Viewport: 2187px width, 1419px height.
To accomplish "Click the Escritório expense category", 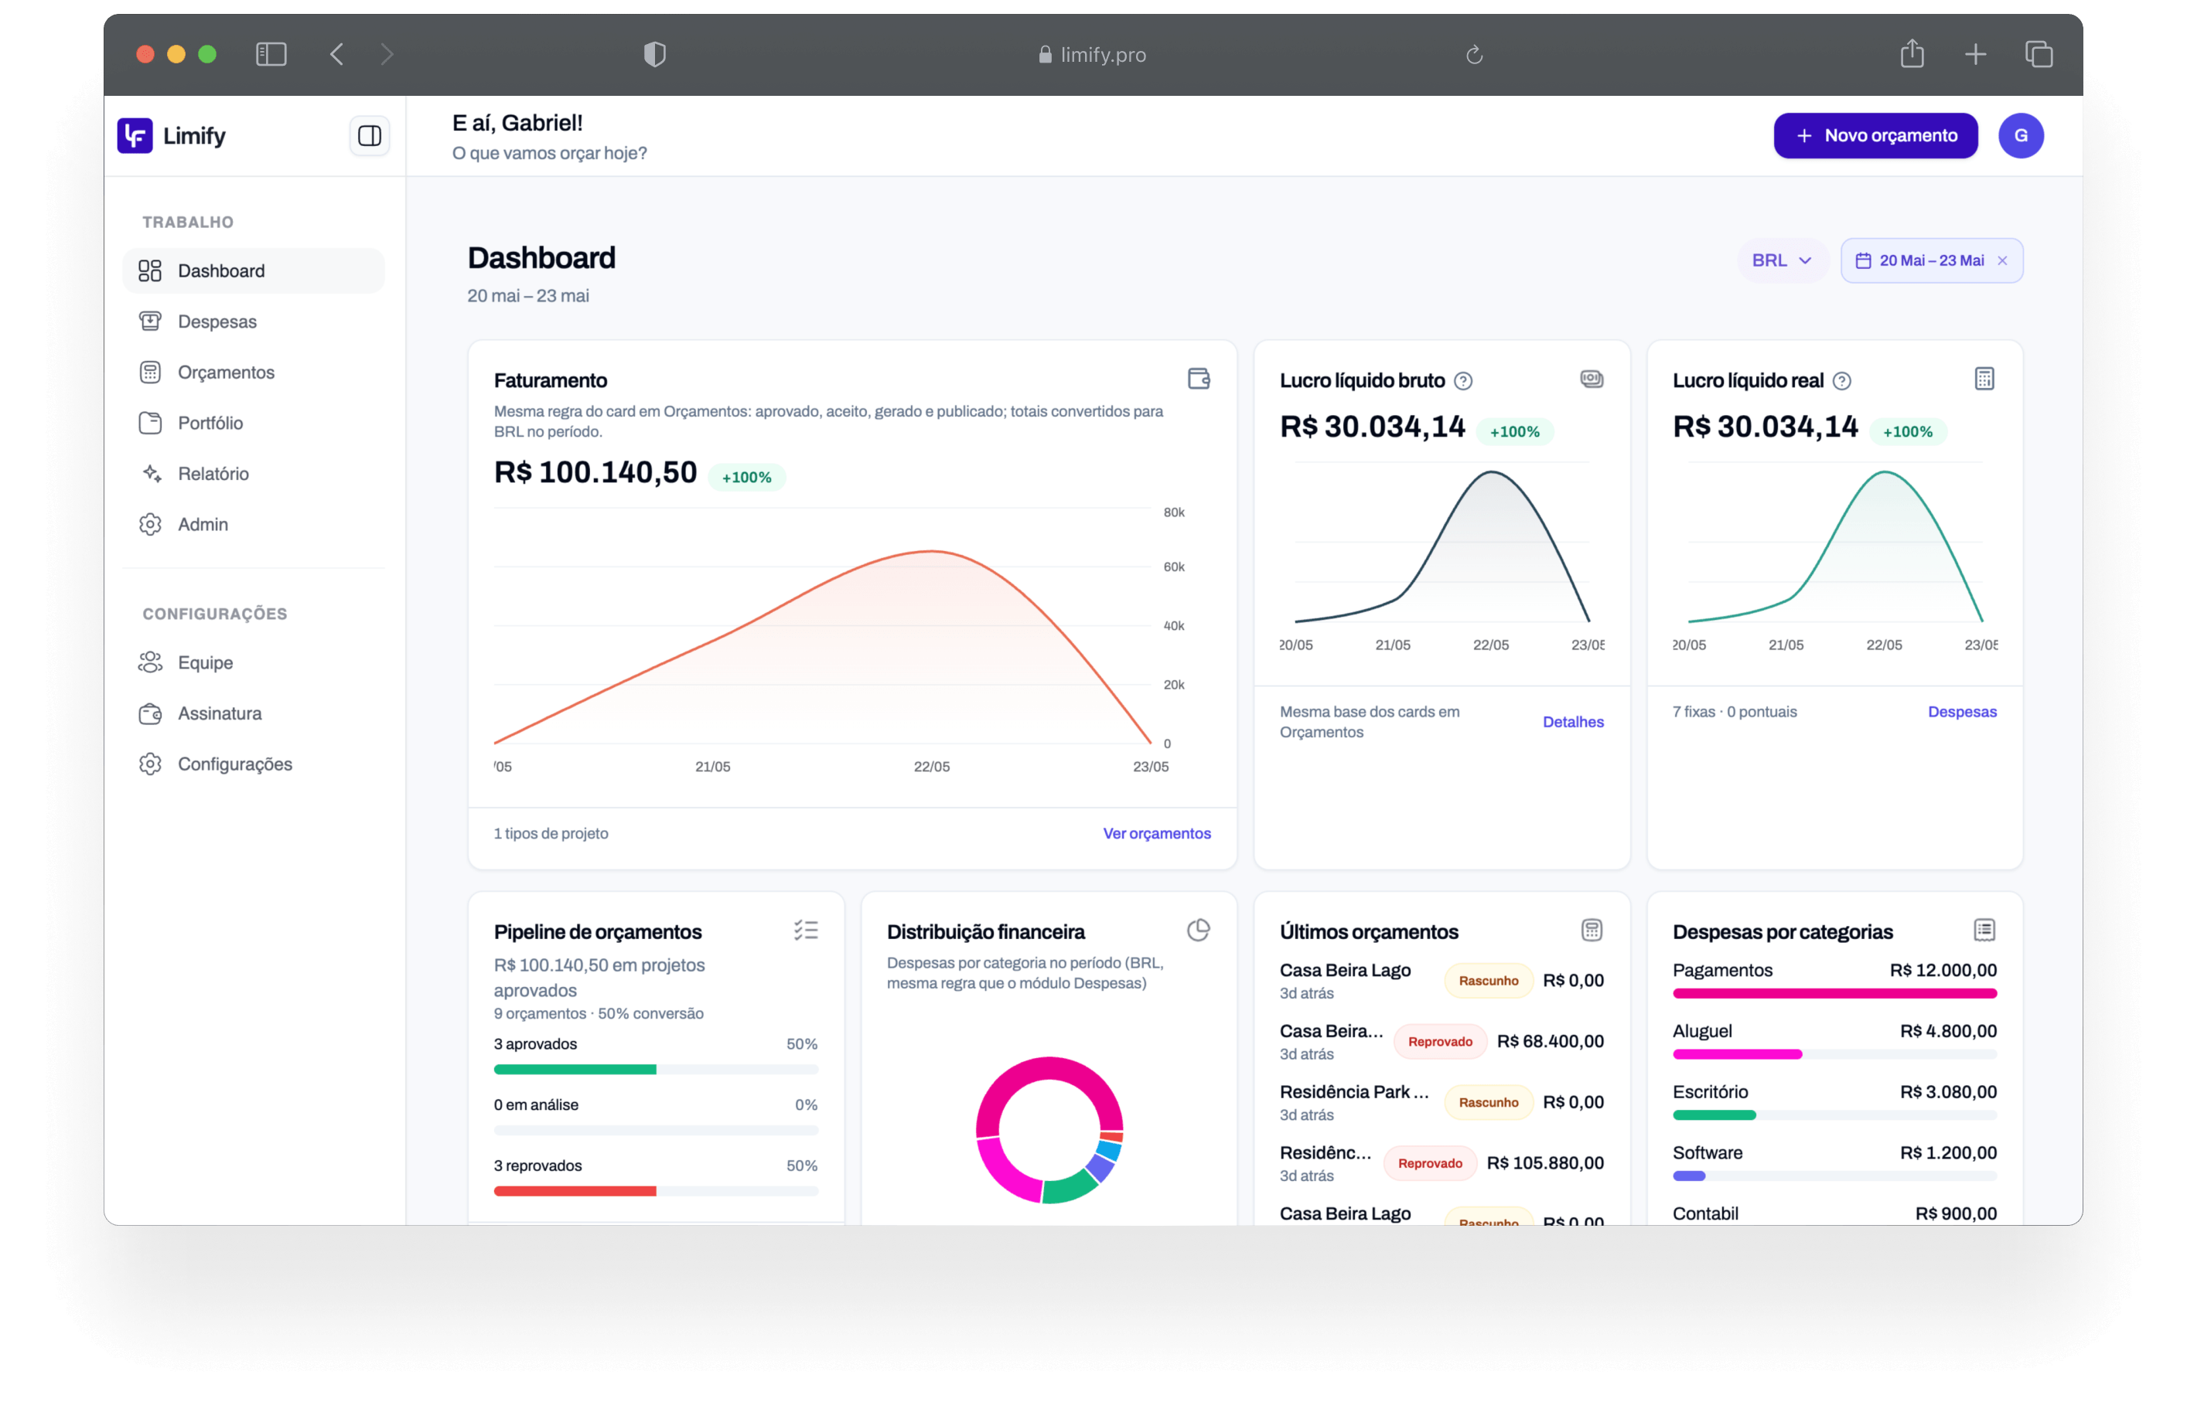I will 1834,1102.
